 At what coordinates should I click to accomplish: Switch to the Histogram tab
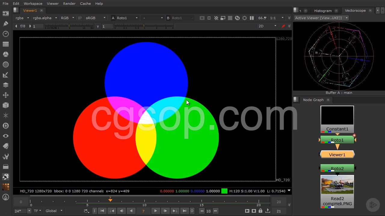tap(323, 10)
